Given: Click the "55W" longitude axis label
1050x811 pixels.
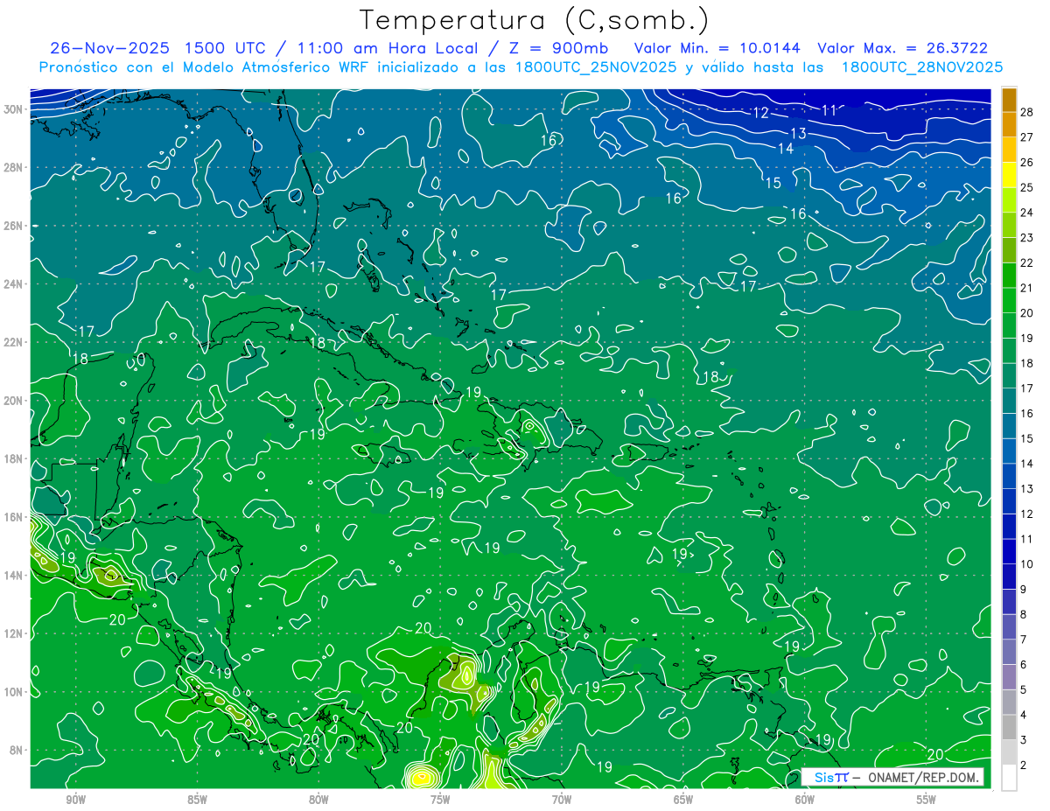Looking at the screenshot, I should coord(927,801).
